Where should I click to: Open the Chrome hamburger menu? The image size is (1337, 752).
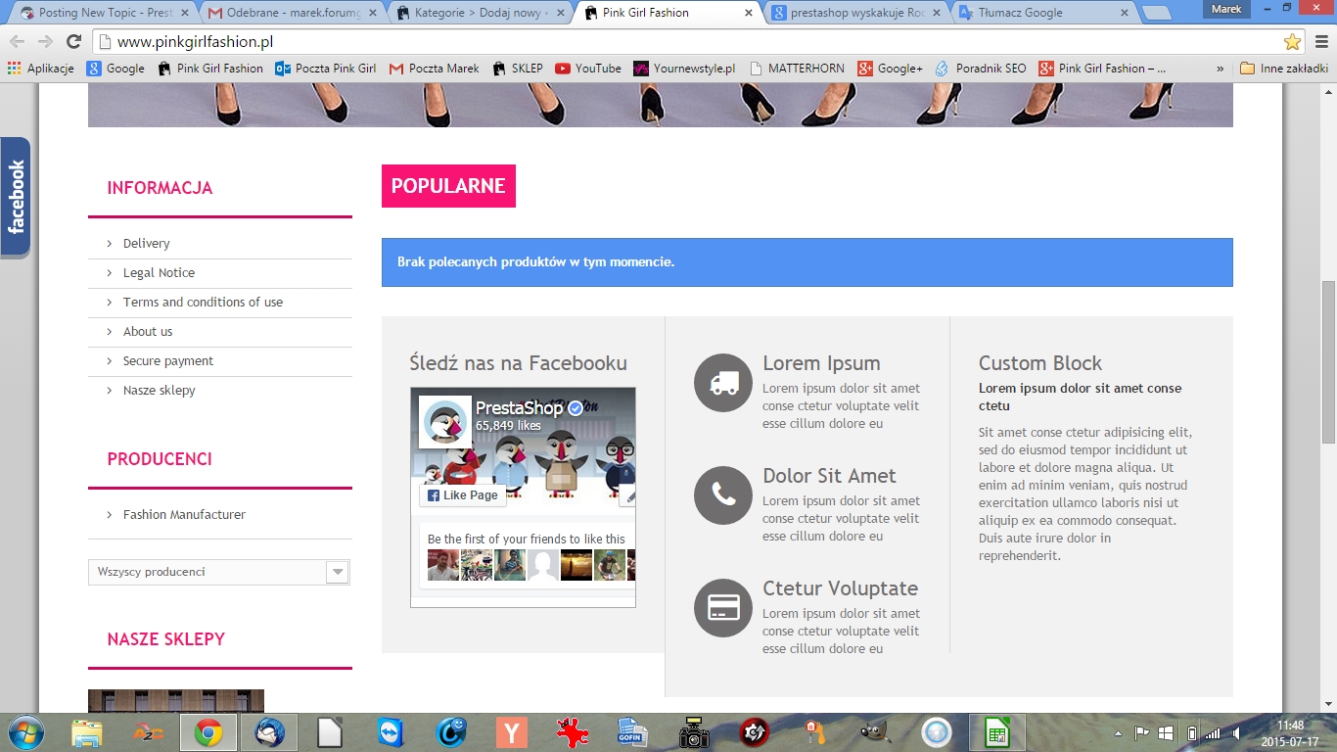tap(1320, 42)
